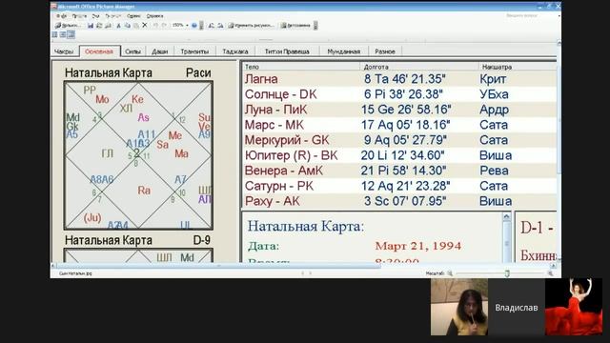Click the scroll-up arrow of natal info panel
This screenshot has width=610, height=343.
pos(506,216)
